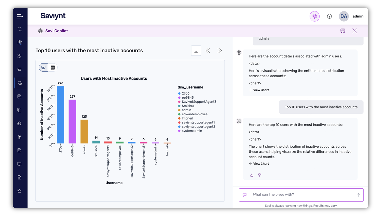Click the admin username label in header
The image size is (381, 216).
click(x=358, y=16)
